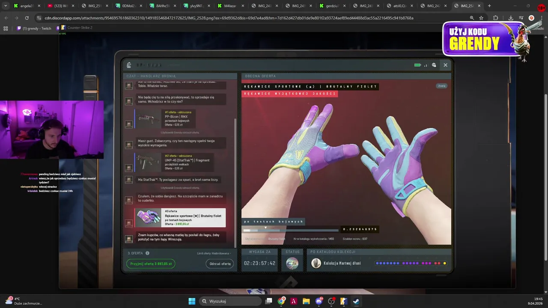Open the tab search dropdown arrow
This screenshot has height=308, width=548.
[x=6, y=6]
